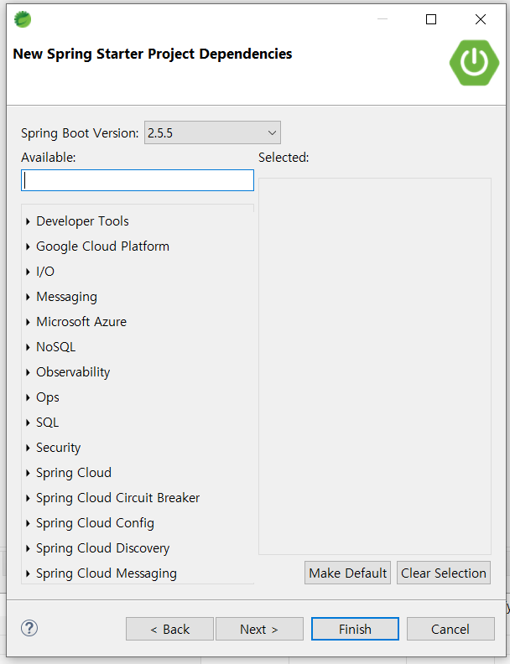Click the Spring Boot power logo
This screenshot has height=664, width=510.
475,63
